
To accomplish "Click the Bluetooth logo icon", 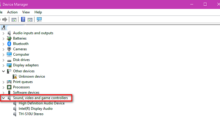I will click(9, 44).
